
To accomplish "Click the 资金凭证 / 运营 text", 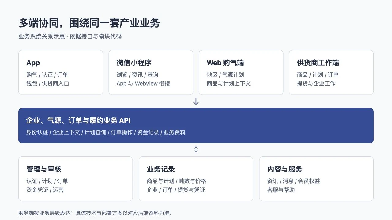I will pyautogui.click(x=45, y=190).
